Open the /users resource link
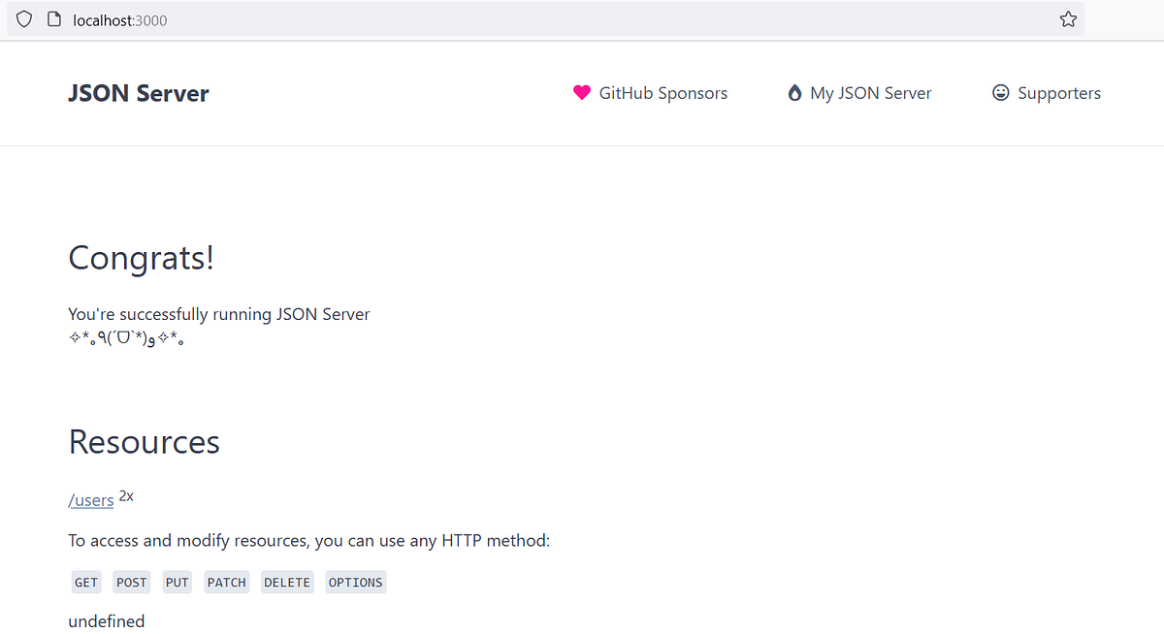1164x634 pixels. (x=91, y=500)
